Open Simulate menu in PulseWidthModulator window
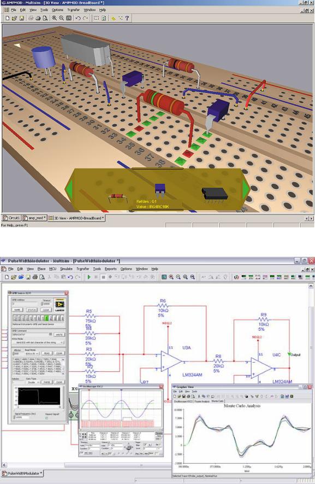Screen dimensions: 315x484 coord(66,269)
